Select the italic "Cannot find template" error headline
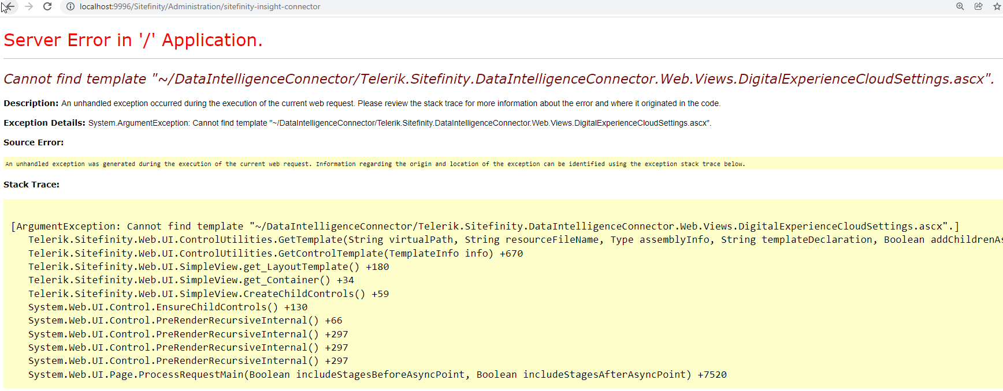This screenshot has width=1003, height=391. coord(499,78)
